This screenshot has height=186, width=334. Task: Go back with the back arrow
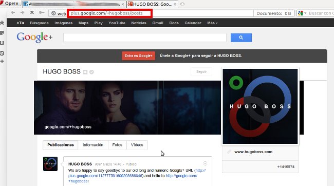pyautogui.click(x=13, y=12)
